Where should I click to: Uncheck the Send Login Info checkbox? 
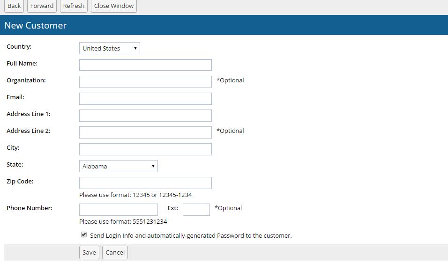(84, 235)
